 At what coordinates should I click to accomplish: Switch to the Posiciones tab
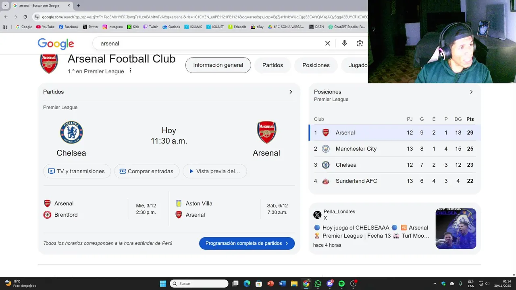pyautogui.click(x=316, y=65)
